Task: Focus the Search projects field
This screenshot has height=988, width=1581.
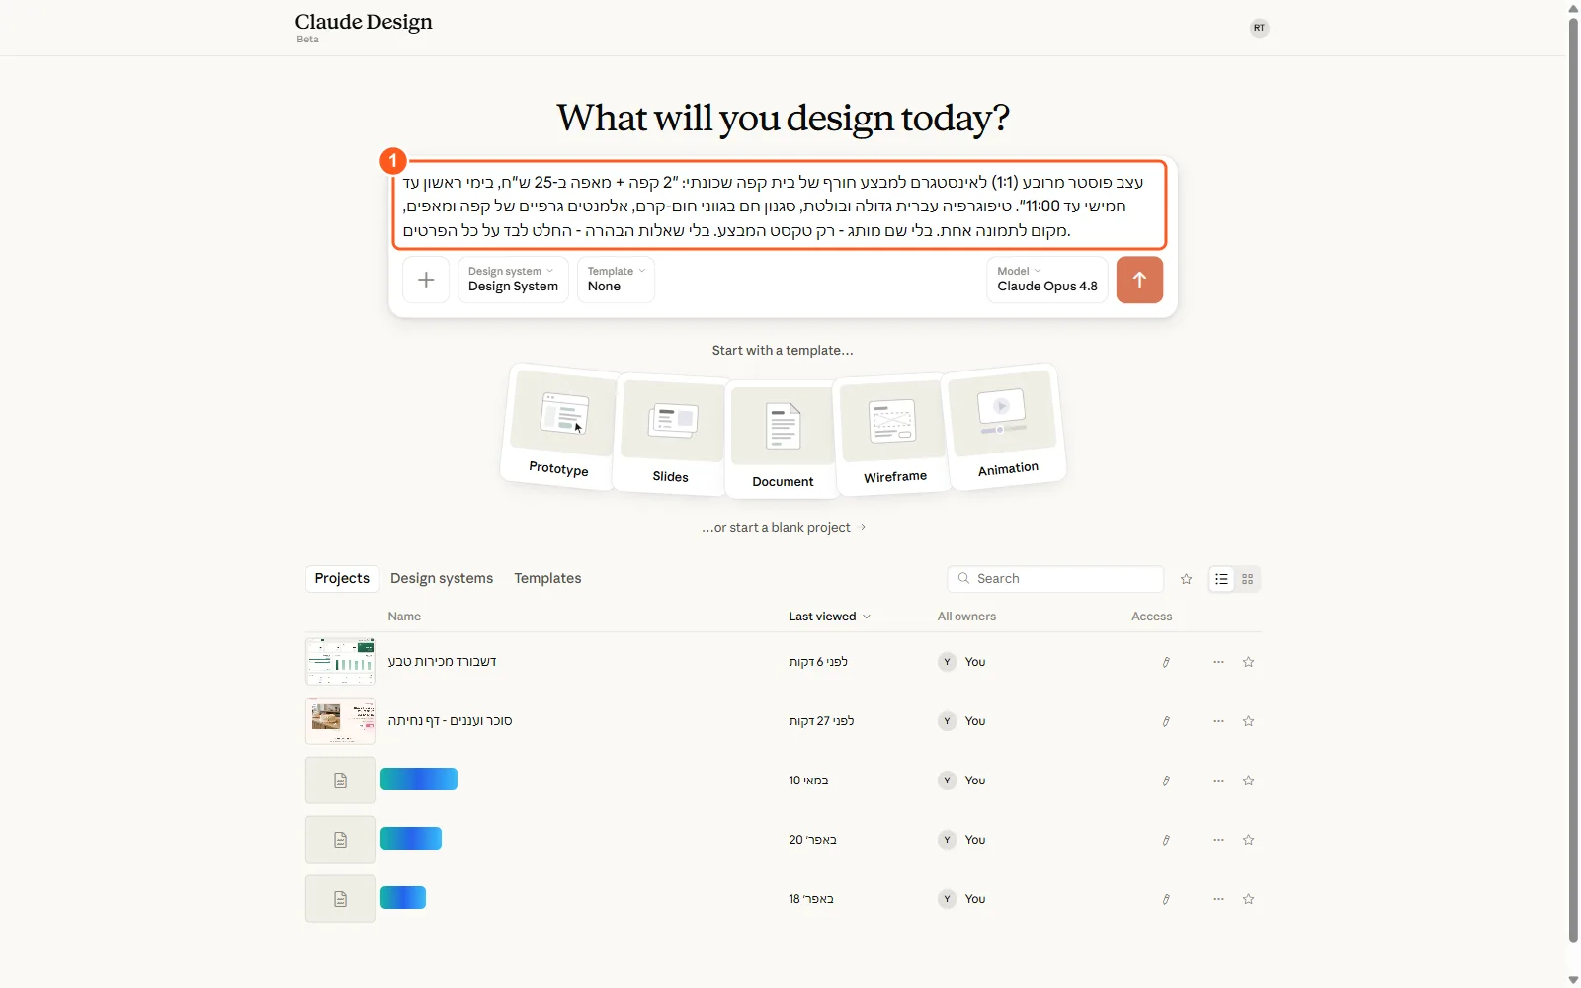Action: [1055, 579]
